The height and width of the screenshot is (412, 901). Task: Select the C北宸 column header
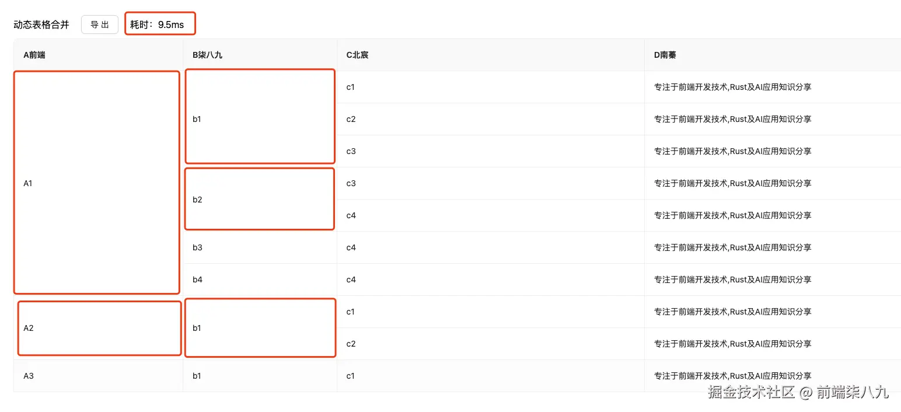[357, 55]
